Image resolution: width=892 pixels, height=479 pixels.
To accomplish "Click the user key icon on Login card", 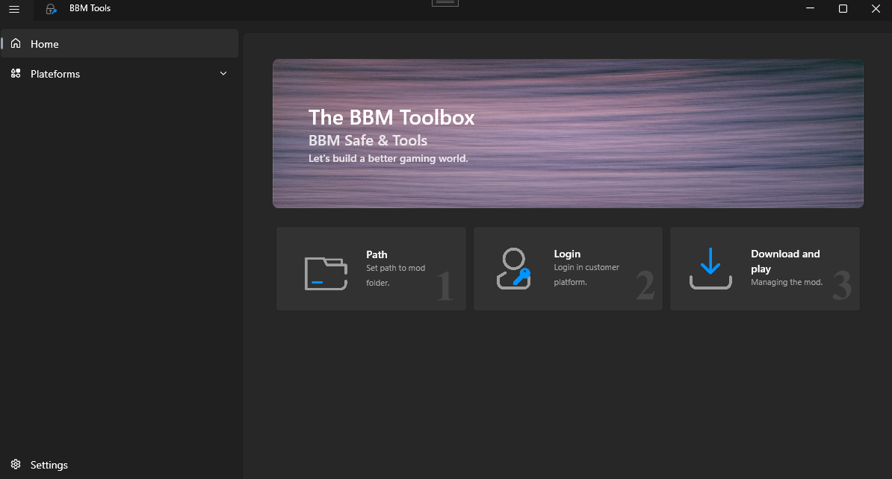I will 513,269.
